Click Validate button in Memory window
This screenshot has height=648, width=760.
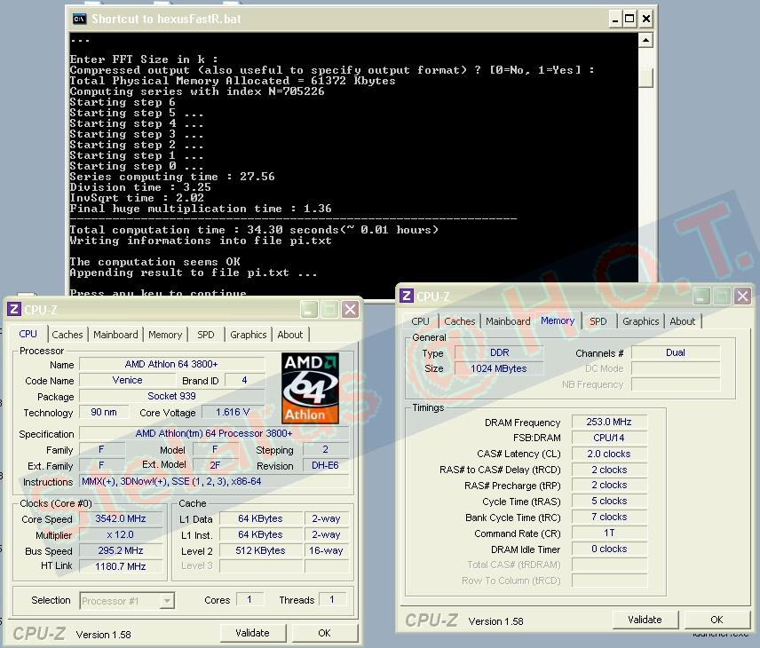click(645, 620)
